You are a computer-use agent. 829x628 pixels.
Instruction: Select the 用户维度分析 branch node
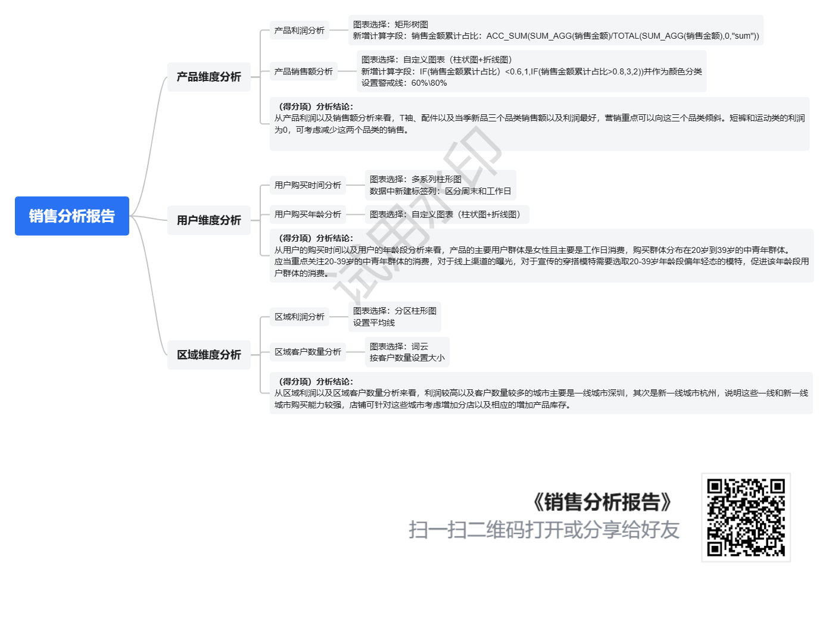pyautogui.click(x=208, y=220)
